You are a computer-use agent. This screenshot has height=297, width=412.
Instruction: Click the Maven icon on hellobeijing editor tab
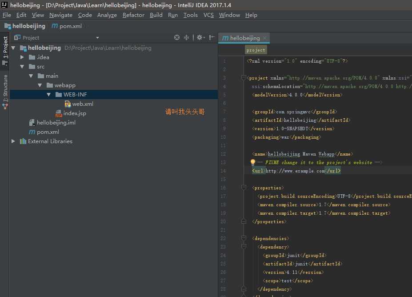[225, 38]
